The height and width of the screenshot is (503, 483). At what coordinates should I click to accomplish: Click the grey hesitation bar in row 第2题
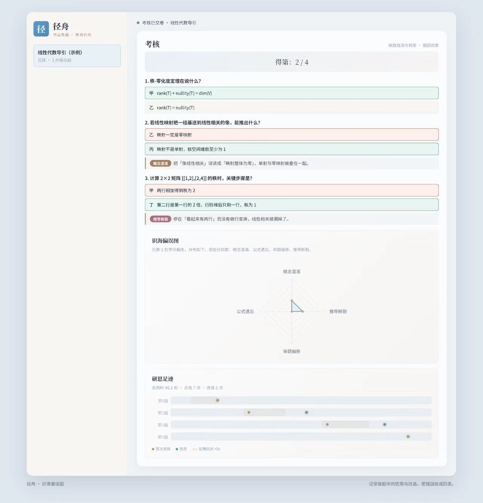pos(265,412)
